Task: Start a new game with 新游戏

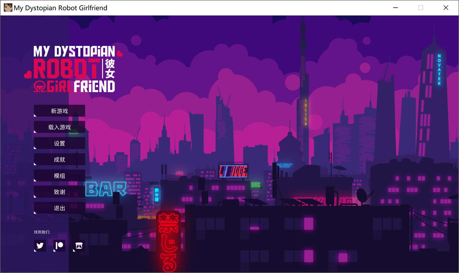Action: pyautogui.click(x=59, y=111)
